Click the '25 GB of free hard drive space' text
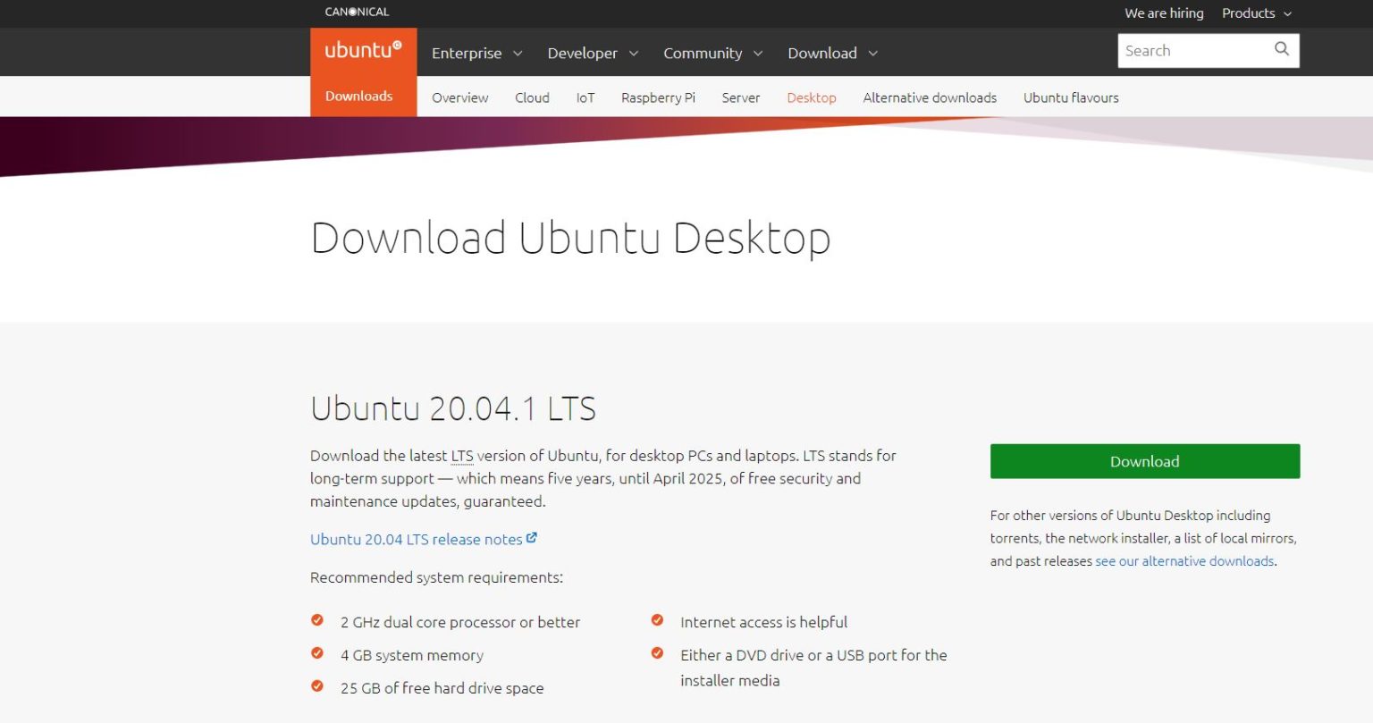The image size is (1373, 723). pos(442,688)
